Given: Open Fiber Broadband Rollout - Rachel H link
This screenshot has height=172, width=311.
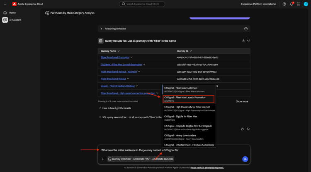Looking at the screenshot, I should click(119, 72).
